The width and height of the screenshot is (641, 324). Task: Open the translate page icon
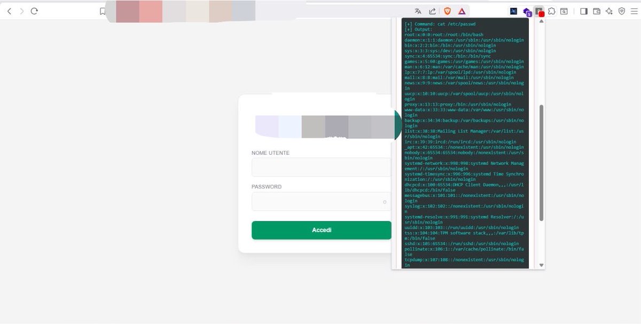[418, 11]
